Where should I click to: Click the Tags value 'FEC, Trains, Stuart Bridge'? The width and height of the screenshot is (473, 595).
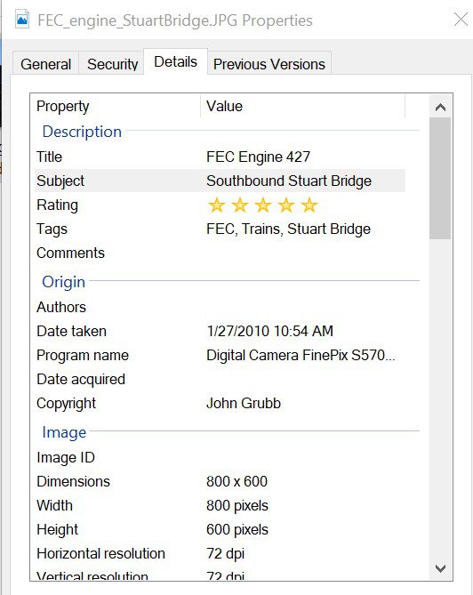(x=288, y=229)
